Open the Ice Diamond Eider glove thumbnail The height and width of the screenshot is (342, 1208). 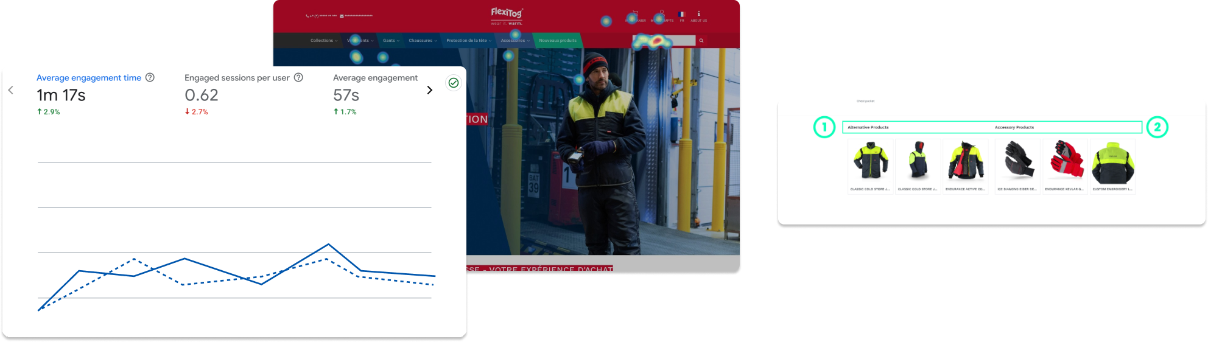(x=1017, y=161)
